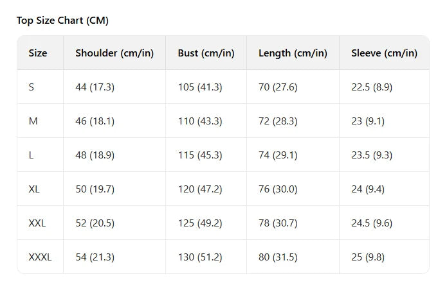Click the Bust (cm/in) column header
This screenshot has height=281, width=447.
(206, 53)
